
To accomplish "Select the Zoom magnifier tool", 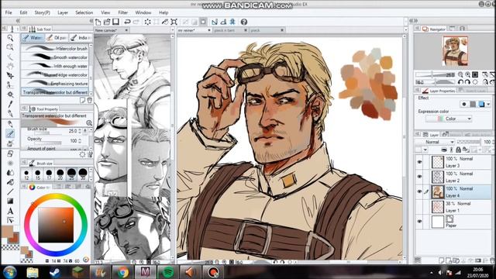I will 10,38.
